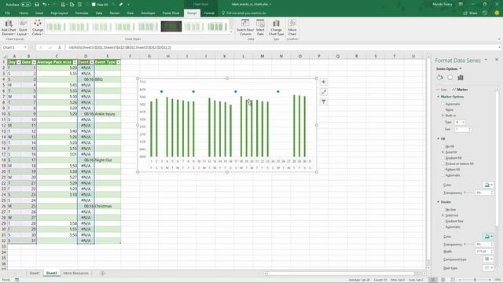Select Gradient line border option
Viewport: 503px width, 283px height.
pos(443,221)
